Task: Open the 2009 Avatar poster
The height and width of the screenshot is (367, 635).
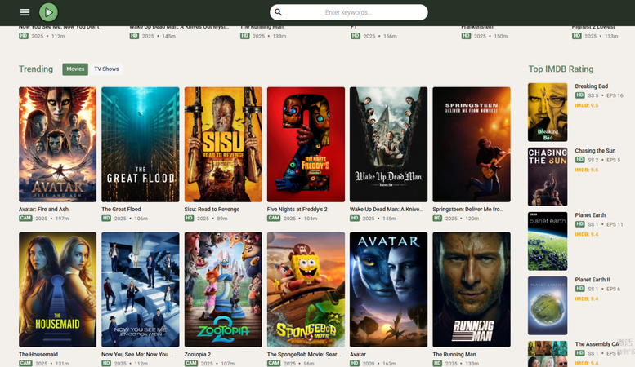Action: click(389, 290)
